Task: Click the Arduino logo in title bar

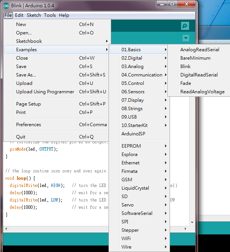Action: tap(6, 6)
